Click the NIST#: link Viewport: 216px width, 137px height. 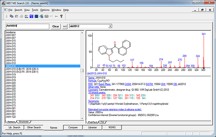150,84
